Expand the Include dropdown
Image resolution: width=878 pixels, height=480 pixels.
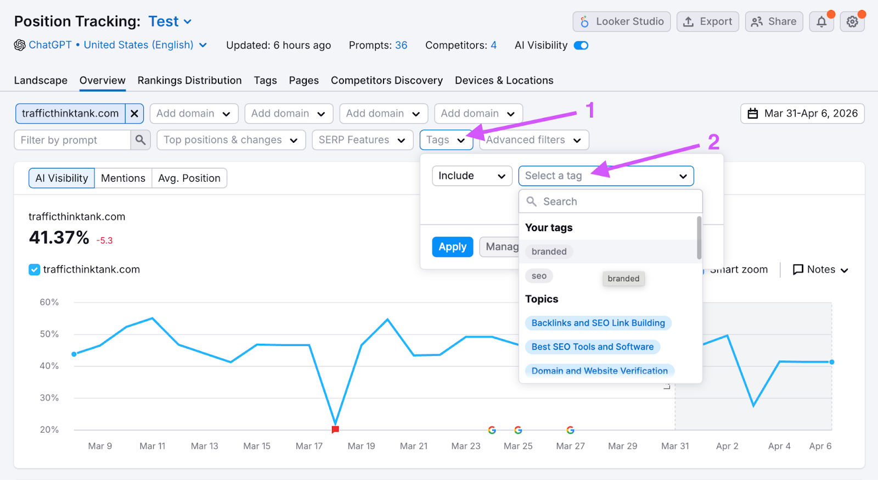point(471,176)
